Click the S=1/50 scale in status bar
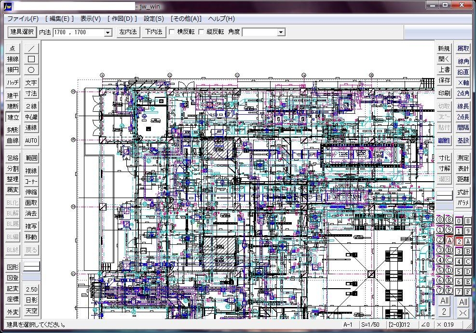The width and height of the screenshot is (476, 333). click(x=370, y=325)
